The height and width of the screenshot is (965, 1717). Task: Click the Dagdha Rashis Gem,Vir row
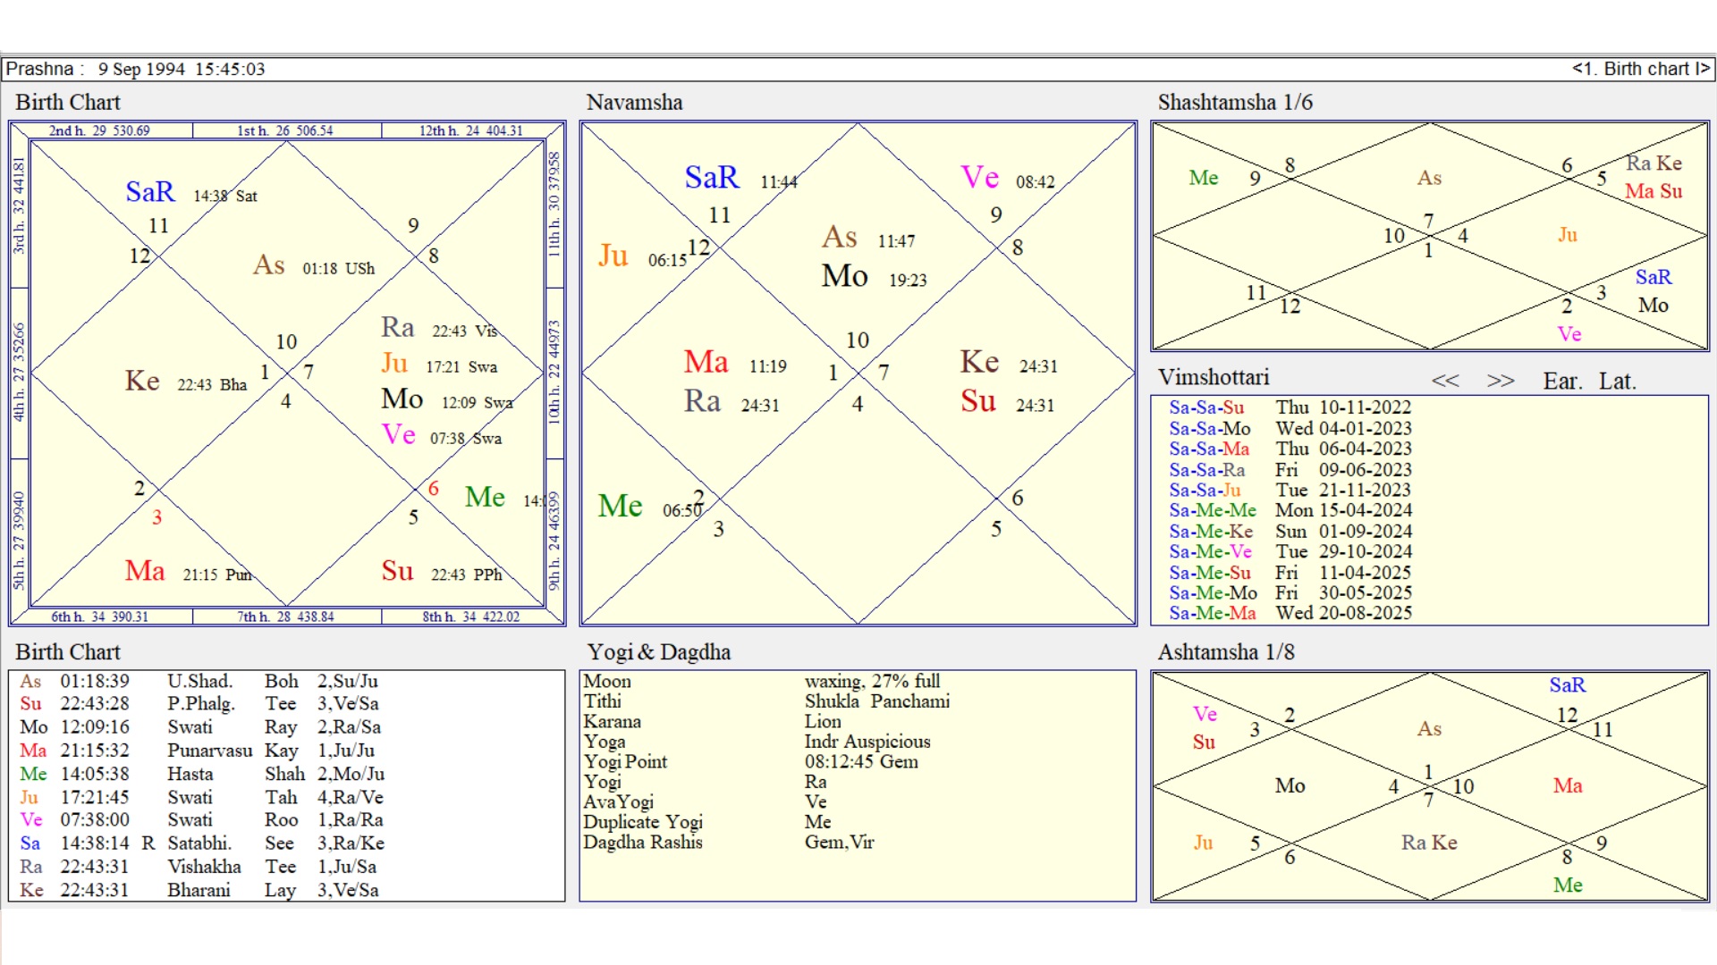[x=729, y=843]
